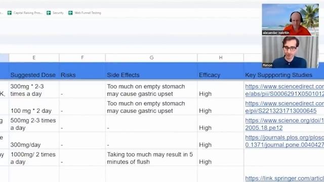The height and width of the screenshot is (182, 324).
Task: Click the Suggested Dose header cell
Action: point(34,71)
